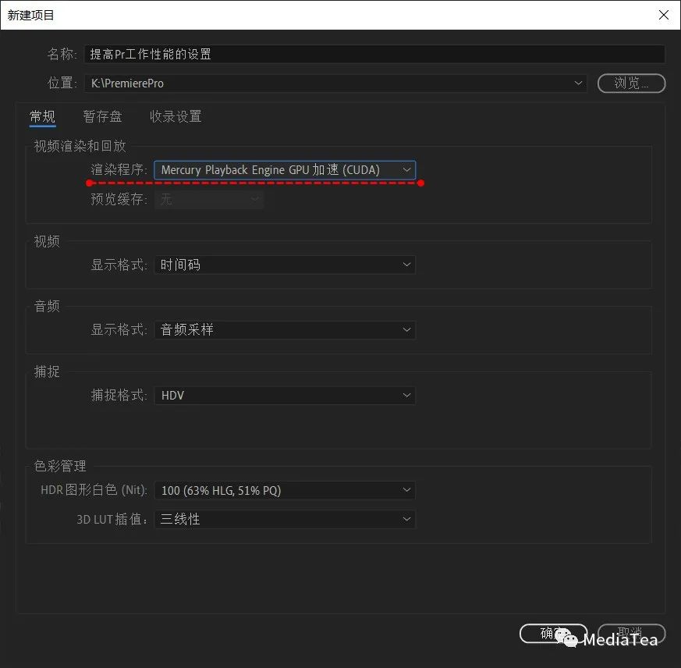Open the 预览缓存 preview cache dropdown
The height and width of the screenshot is (668, 681).
[209, 200]
